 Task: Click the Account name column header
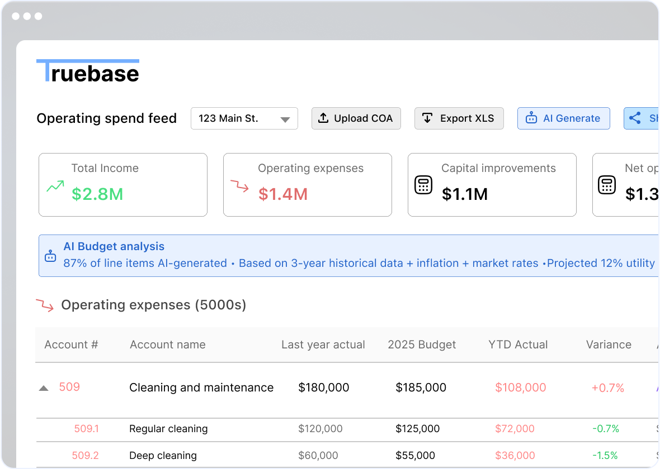coord(168,344)
